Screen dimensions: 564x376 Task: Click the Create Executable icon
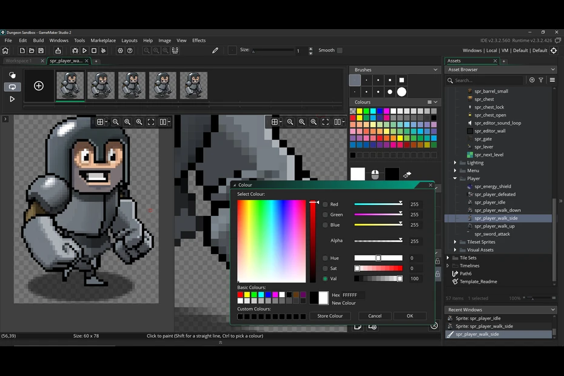tap(58, 51)
